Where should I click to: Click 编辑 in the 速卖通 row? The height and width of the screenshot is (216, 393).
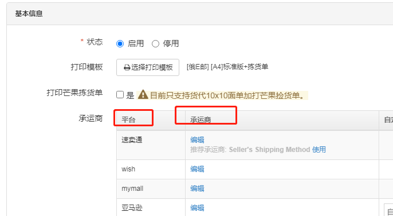(x=197, y=140)
